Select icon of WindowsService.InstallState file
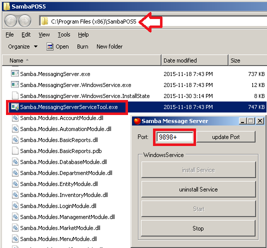This screenshot has width=267, height=248. pos(15,95)
